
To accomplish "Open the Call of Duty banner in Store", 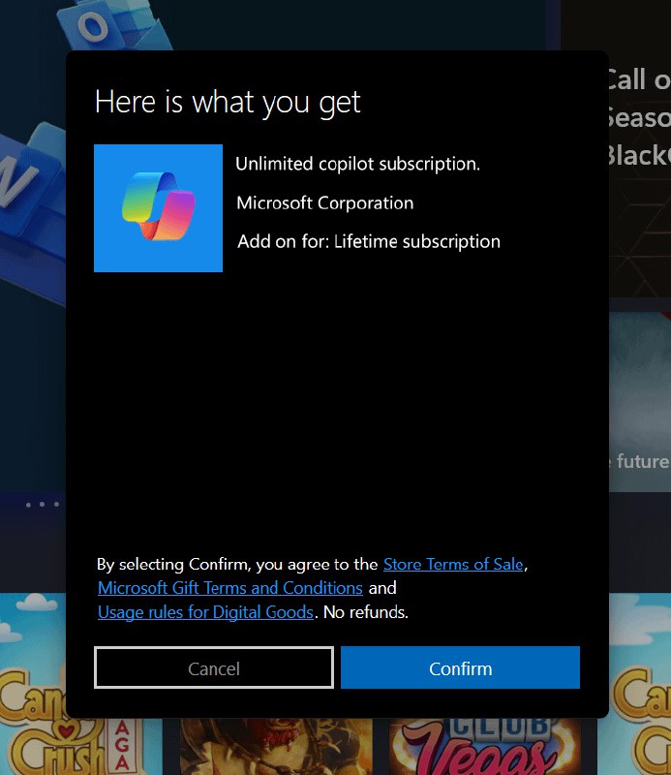I will [639, 148].
